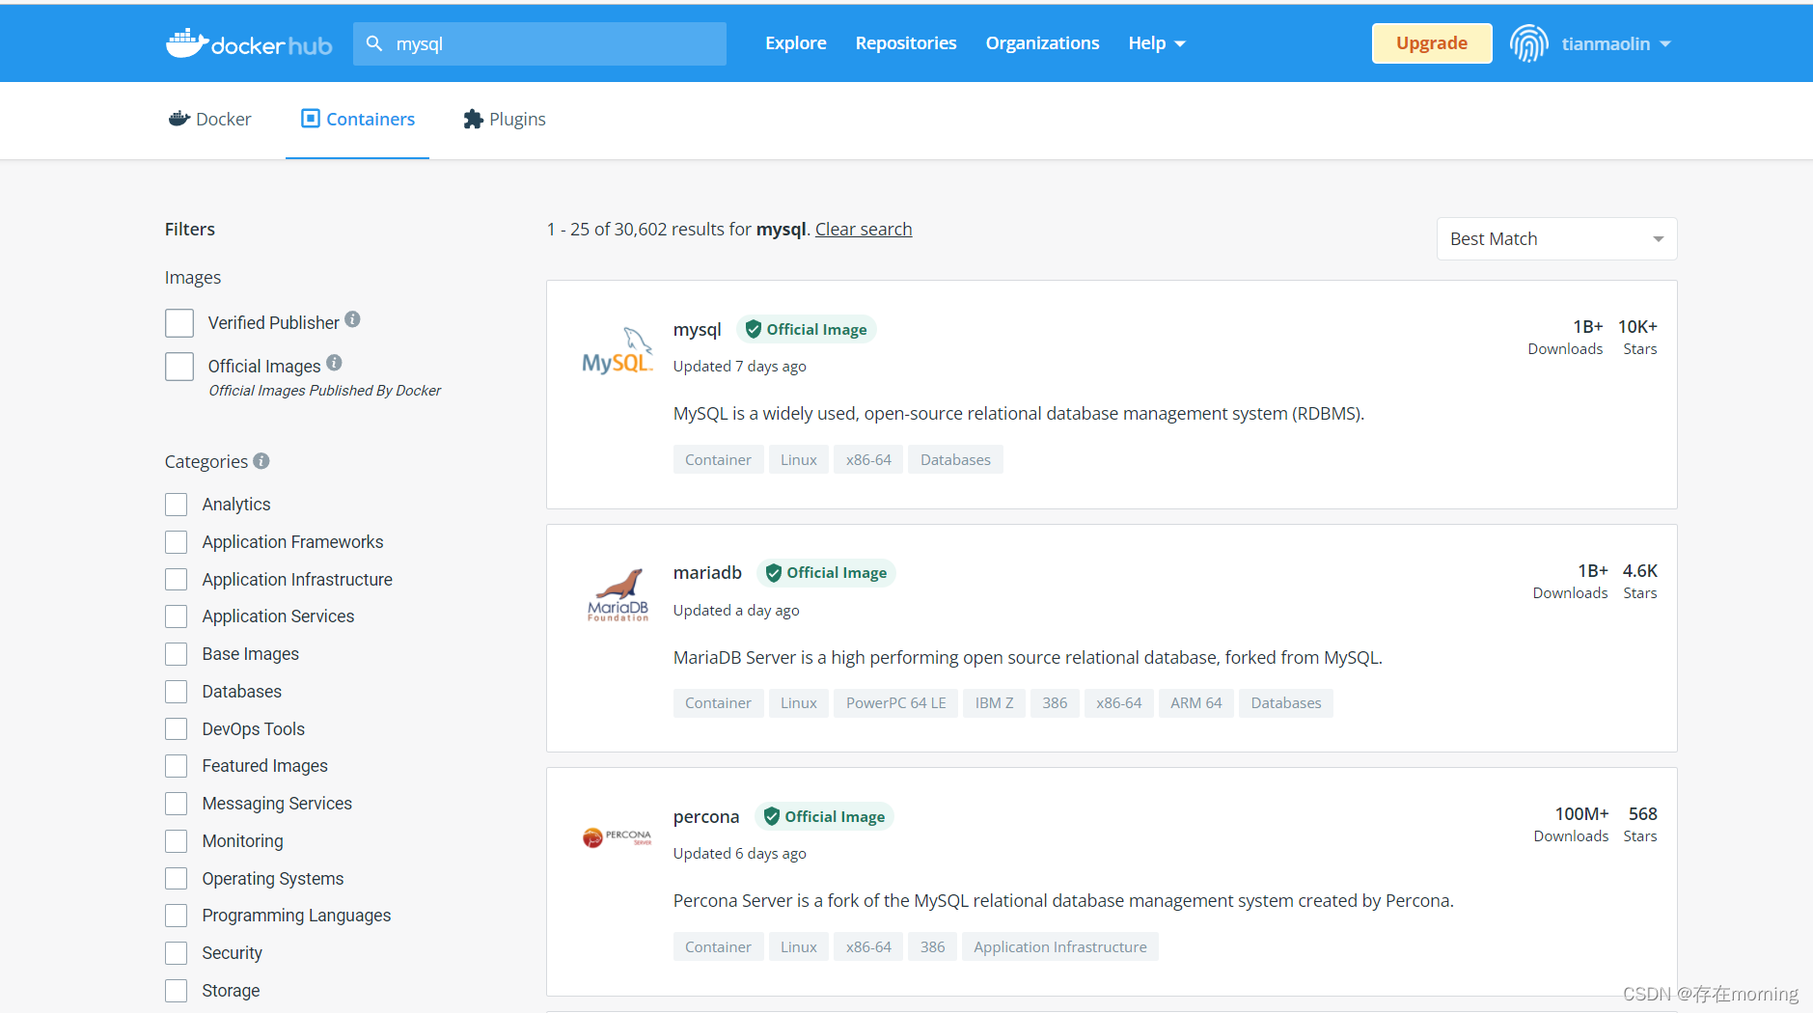Viewport: 1813px width, 1013px height.
Task: Check the Monitoring category
Action: click(176, 841)
